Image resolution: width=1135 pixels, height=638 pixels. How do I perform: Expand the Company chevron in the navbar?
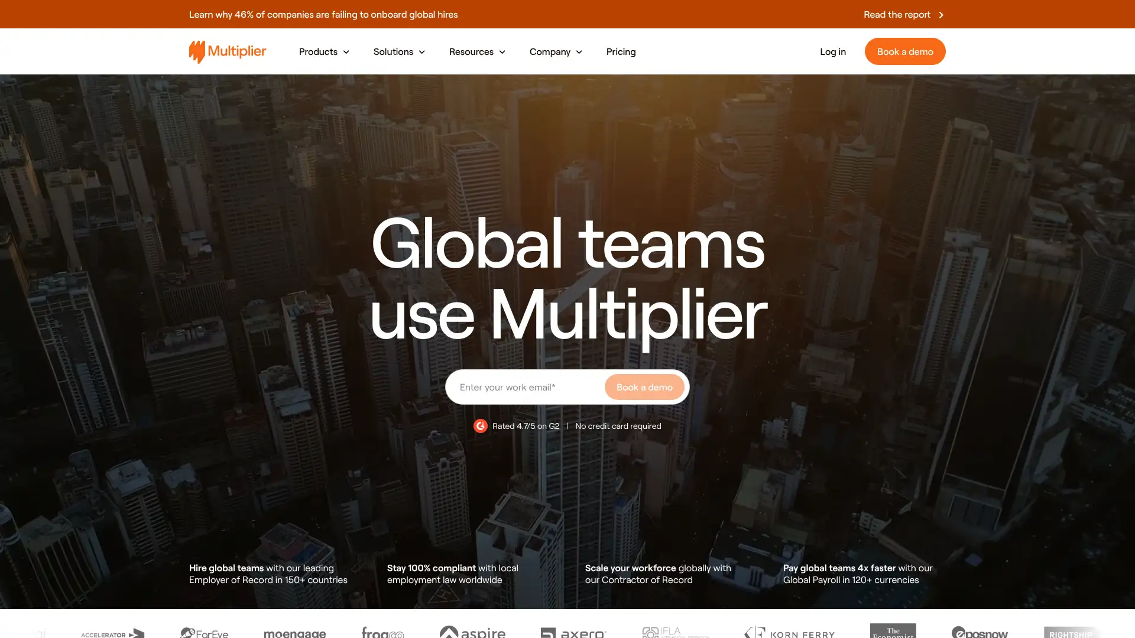click(579, 52)
